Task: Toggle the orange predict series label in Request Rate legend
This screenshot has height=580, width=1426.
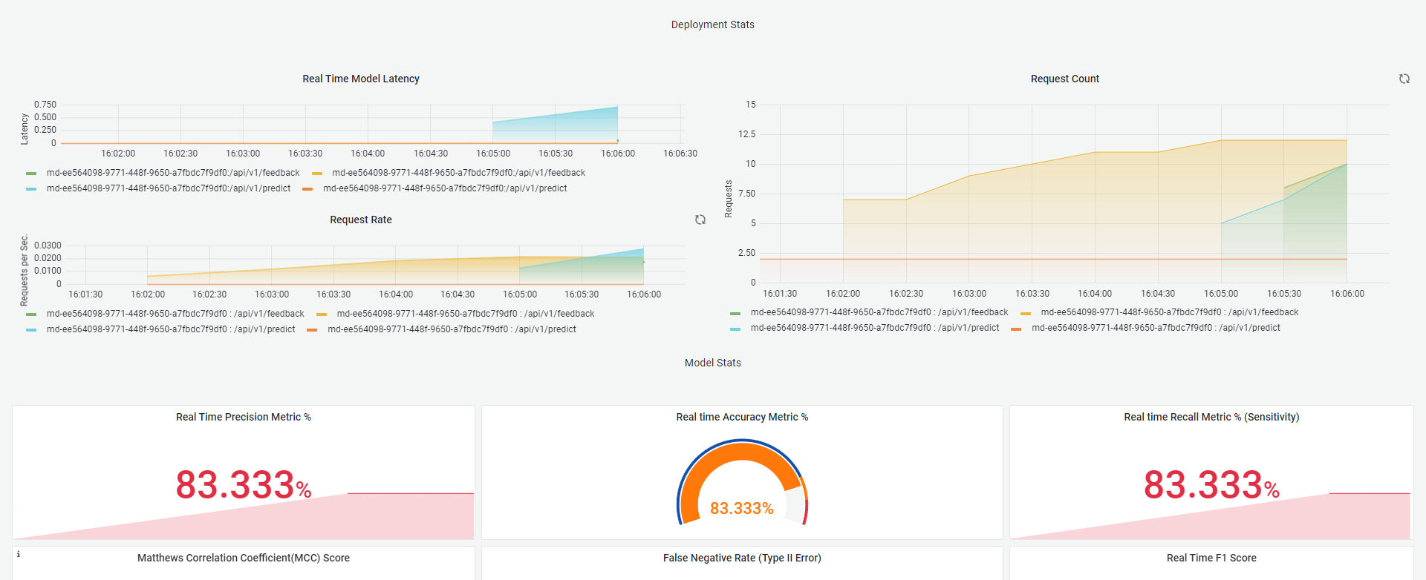Action: (x=452, y=329)
